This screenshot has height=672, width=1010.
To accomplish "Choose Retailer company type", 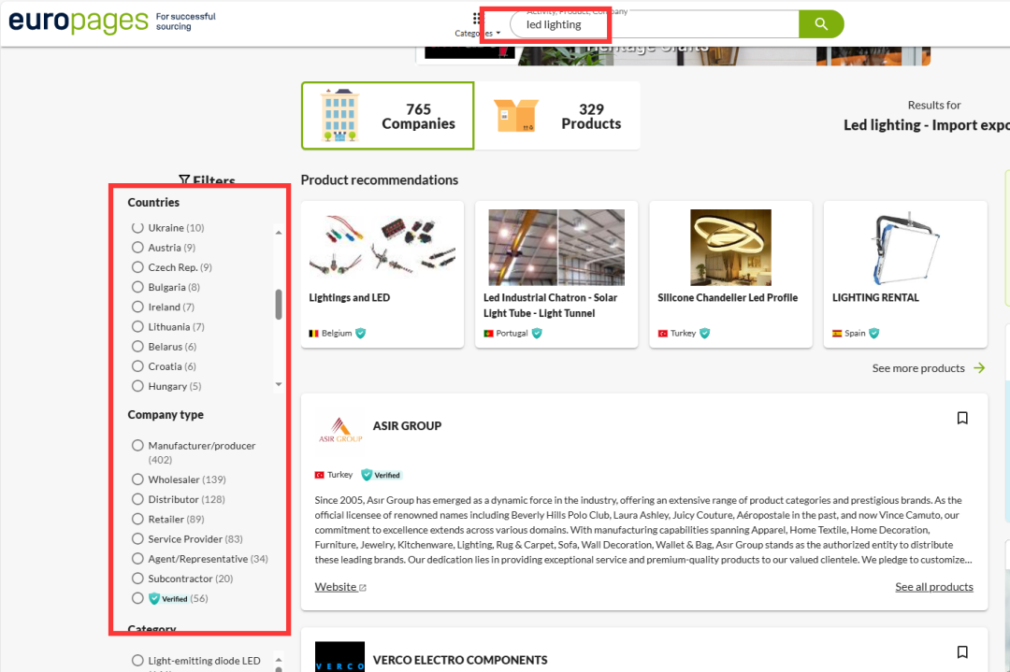I will click(137, 520).
